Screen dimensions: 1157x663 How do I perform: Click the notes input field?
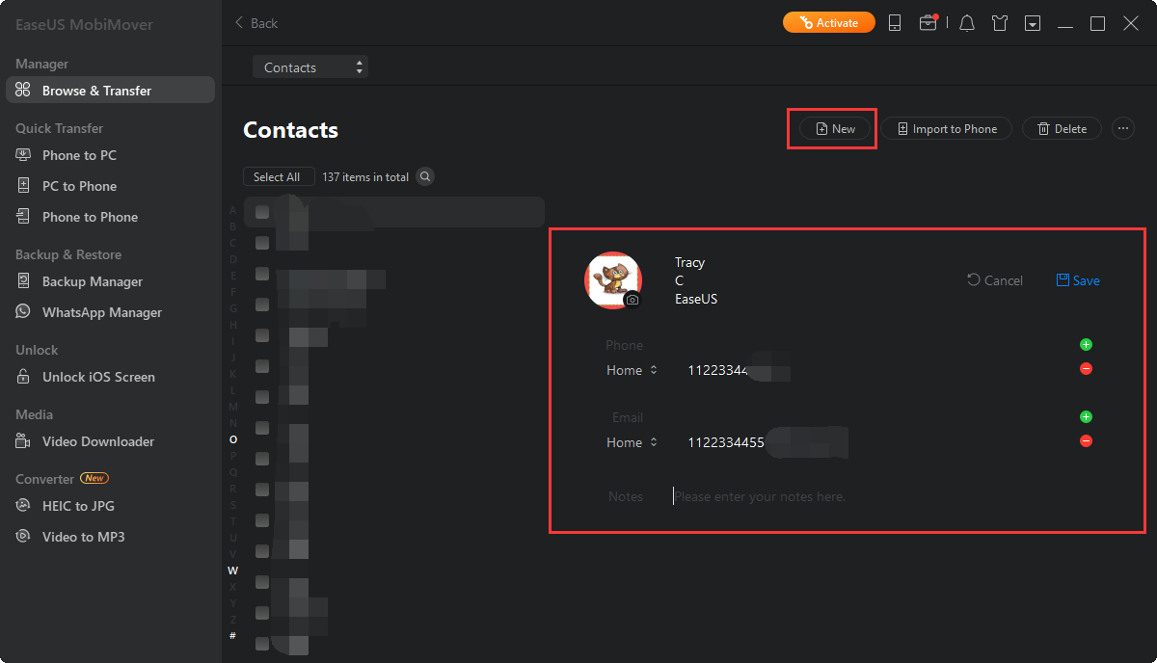(868, 496)
